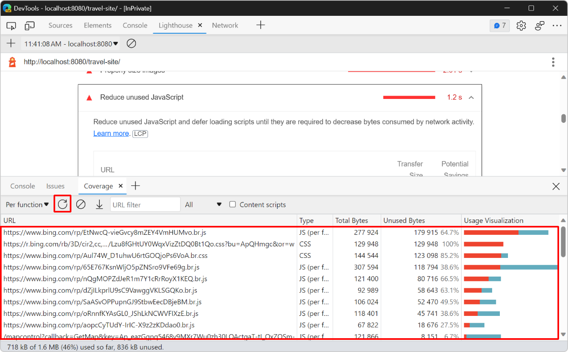568x352 pixels.
Task: Enable the Content scripts checkbox
Action: pos(232,204)
